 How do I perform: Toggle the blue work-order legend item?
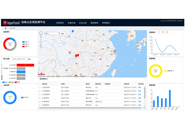coord(25,98)
